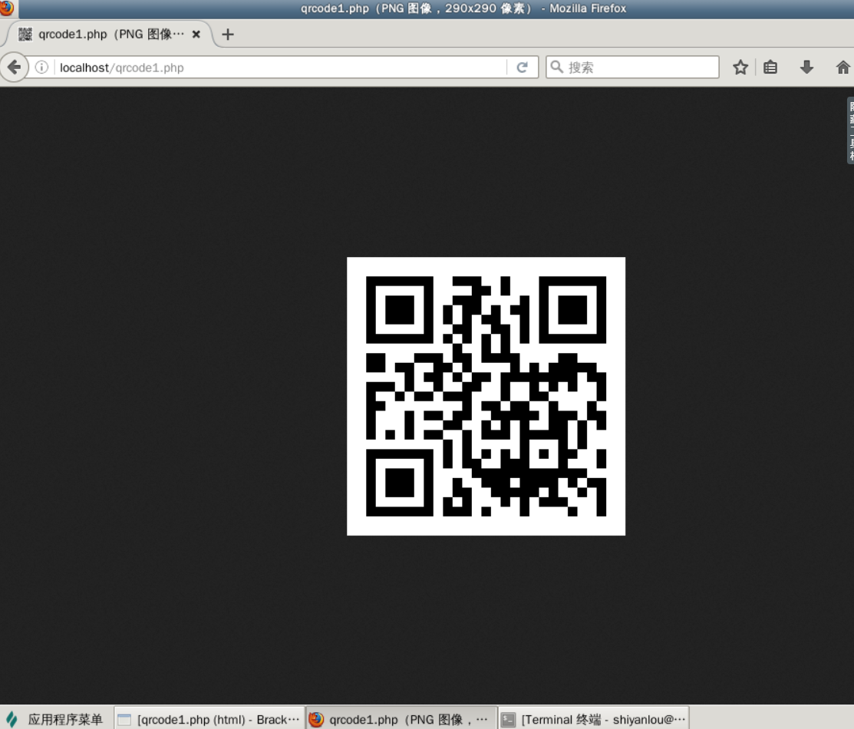Viewport: 854px width, 729px height.
Task: Open the site information icon
Action: pyautogui.click(x=41, y=68)
